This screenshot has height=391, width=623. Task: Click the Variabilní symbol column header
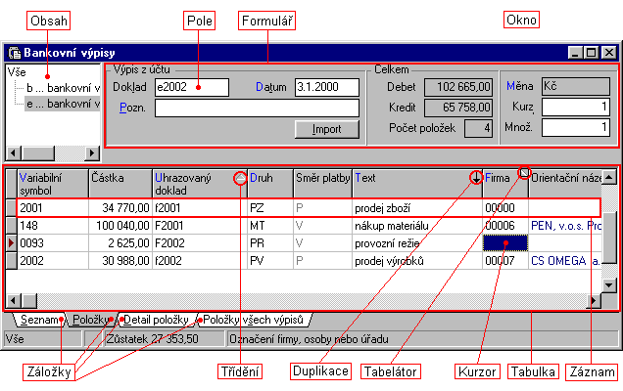(x=53, y=184)
